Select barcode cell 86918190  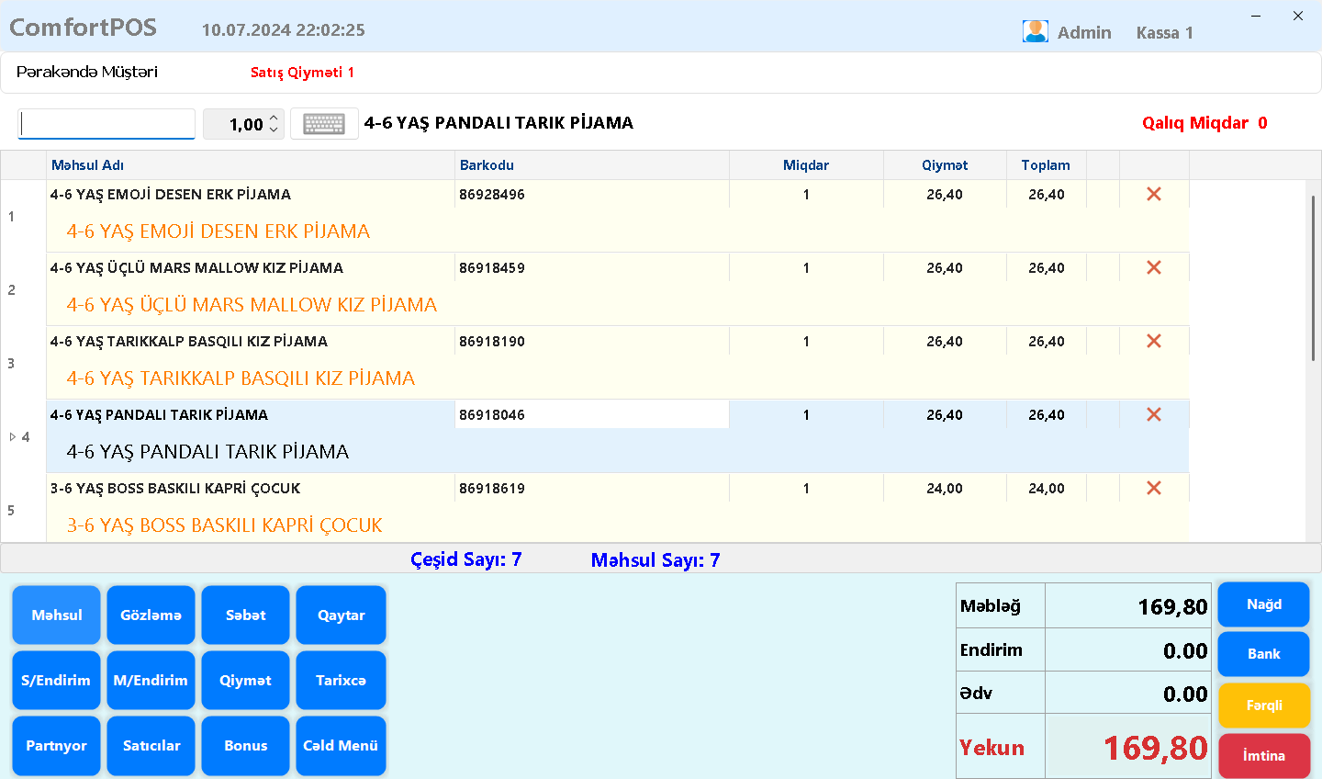pos(592,341)
